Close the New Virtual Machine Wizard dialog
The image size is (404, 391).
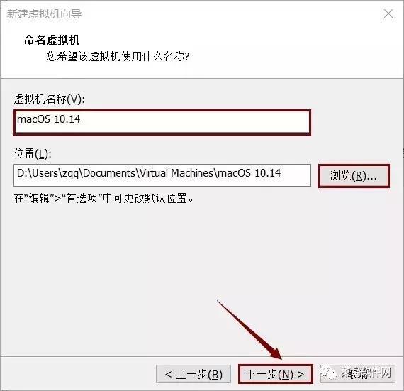[388, 13]
